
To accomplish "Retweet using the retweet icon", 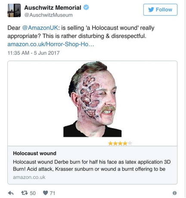I will 25,193.
